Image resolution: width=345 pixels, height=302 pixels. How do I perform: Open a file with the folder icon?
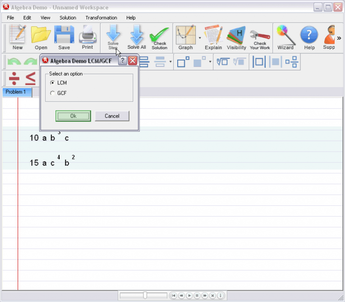coord(41,37)
